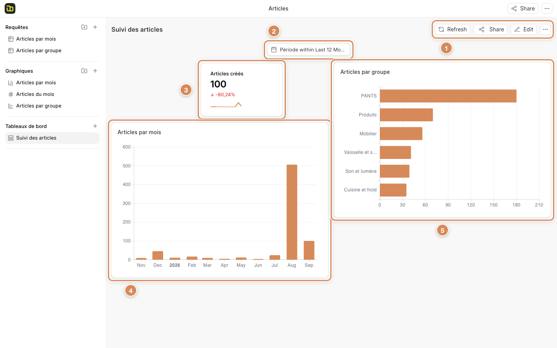
Task: Click the Requêtes section header
Action: click(17, 27)
